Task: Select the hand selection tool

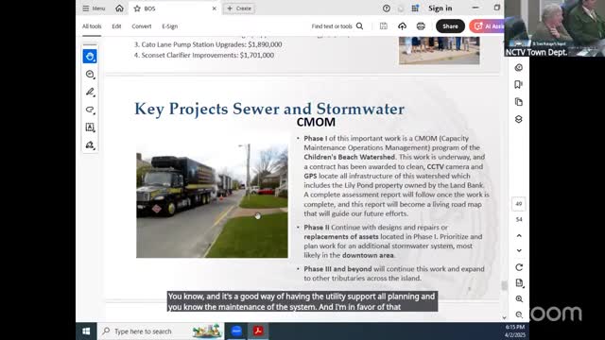Action: tap(90, 57)
